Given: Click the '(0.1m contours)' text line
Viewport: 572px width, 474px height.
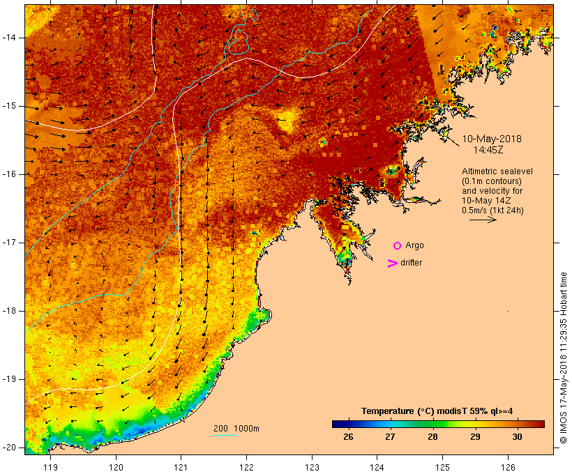Looking at the screenshot, I should pos(491,181).
